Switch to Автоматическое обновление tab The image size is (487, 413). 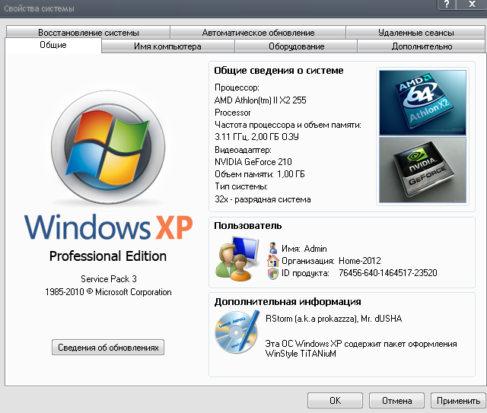pos(258,32)
